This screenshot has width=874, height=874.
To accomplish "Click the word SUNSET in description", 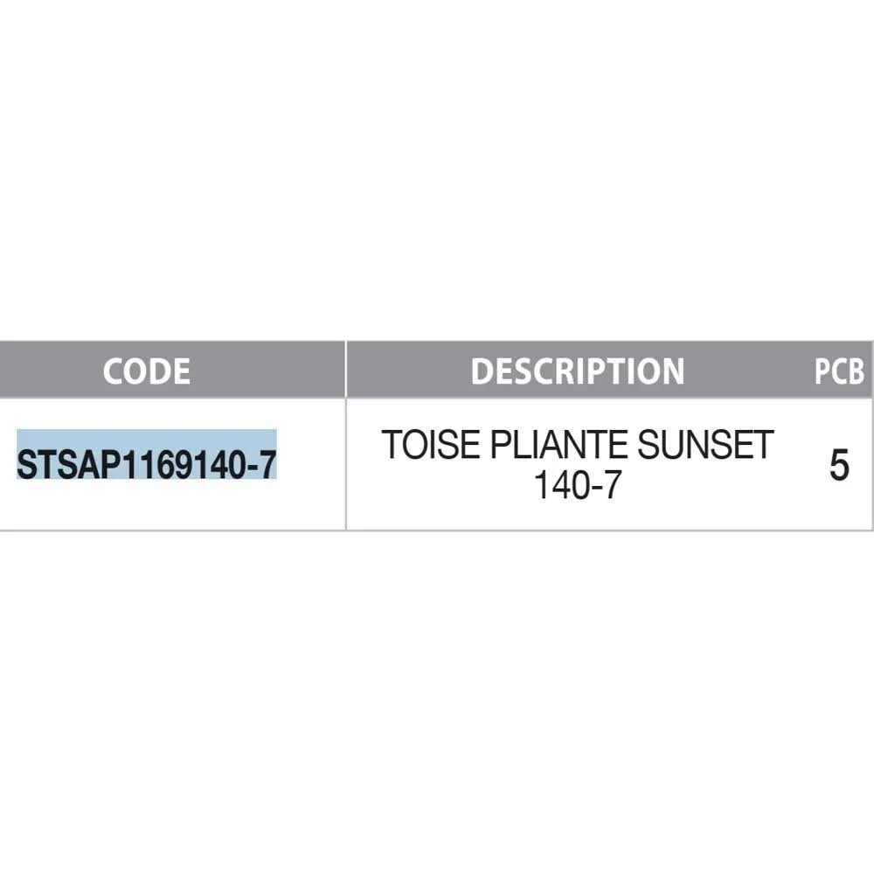I will [706, 447].
